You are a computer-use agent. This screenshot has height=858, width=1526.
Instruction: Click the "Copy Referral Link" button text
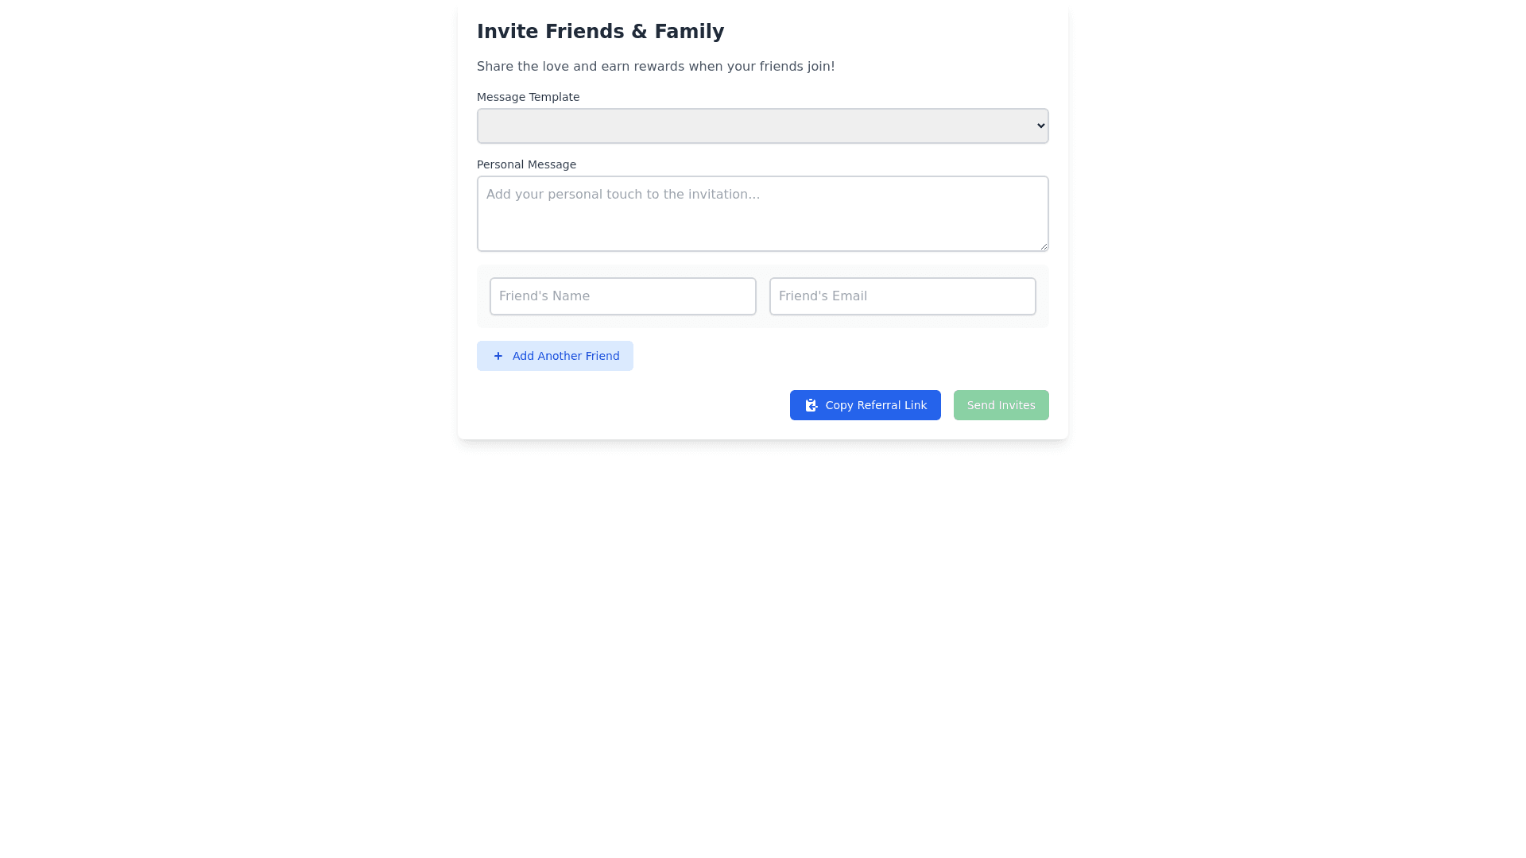pos(876,405)
